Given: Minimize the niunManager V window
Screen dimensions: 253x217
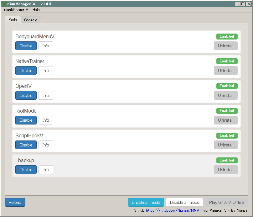Looking at the screenshot, I should pyautogui.click(x=238, y=4).
